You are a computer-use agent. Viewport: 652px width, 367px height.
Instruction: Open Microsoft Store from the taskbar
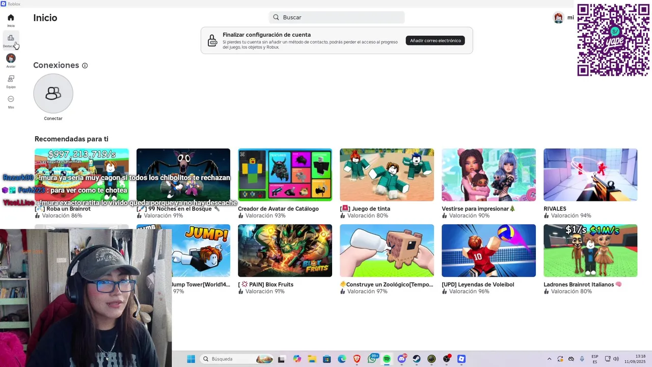coord(327,359)
